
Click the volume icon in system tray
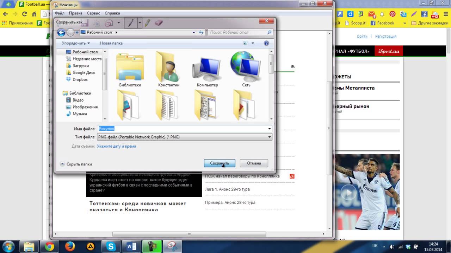393,246
